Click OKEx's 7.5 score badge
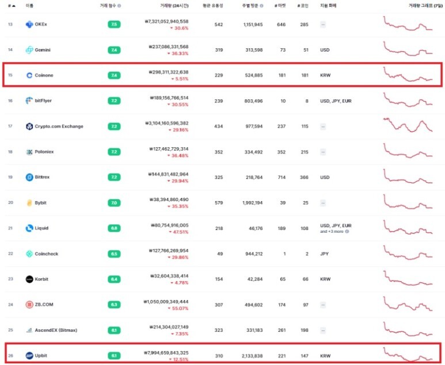This screenshot has width=445, height=365. coord(114,24)
